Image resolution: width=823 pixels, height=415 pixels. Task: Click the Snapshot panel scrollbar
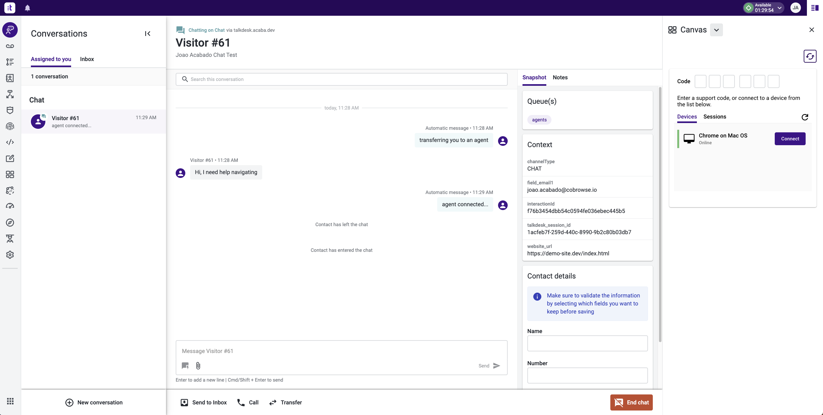click(x=660, y=214)
